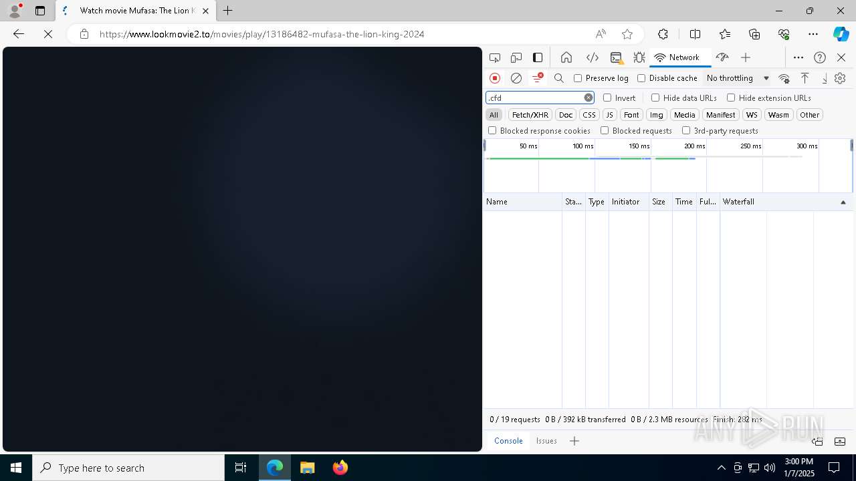Toggle the DevTools activity bar dock icon
The width and height of the screenshot is (856, 481).
(538, 57)
